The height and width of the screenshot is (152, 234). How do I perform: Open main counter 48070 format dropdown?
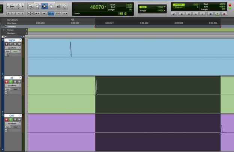point(106,7)
